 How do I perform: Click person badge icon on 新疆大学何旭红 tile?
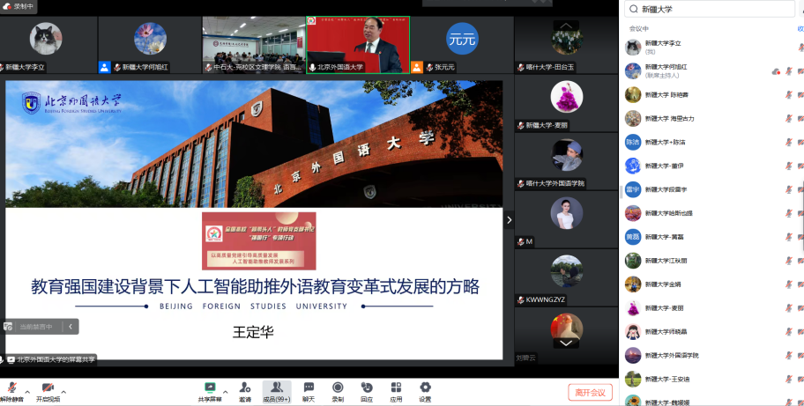104,67
